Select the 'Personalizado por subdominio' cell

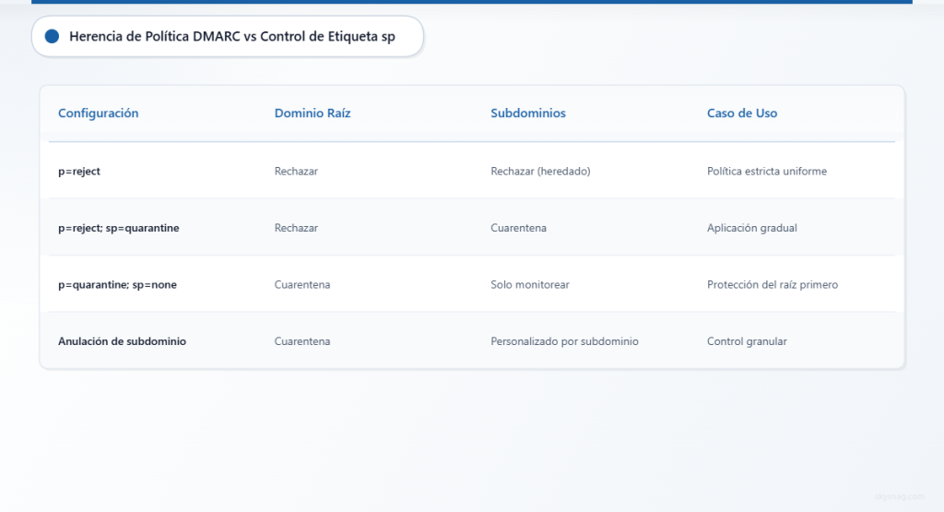565,341
